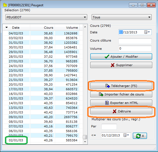This screenshot has width=158, height=152.
Task: Click into the Cours clôture input field
Action: [135, 41]
